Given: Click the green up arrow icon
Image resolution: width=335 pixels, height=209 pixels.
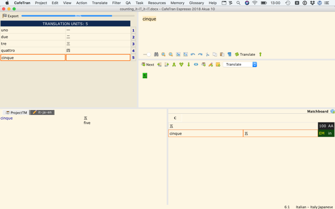Looking at the screenshot, I should pyautogui.click(x=260, y=54).
